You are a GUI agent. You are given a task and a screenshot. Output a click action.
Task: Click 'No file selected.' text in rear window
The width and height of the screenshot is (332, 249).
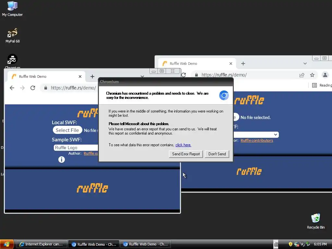255,117
